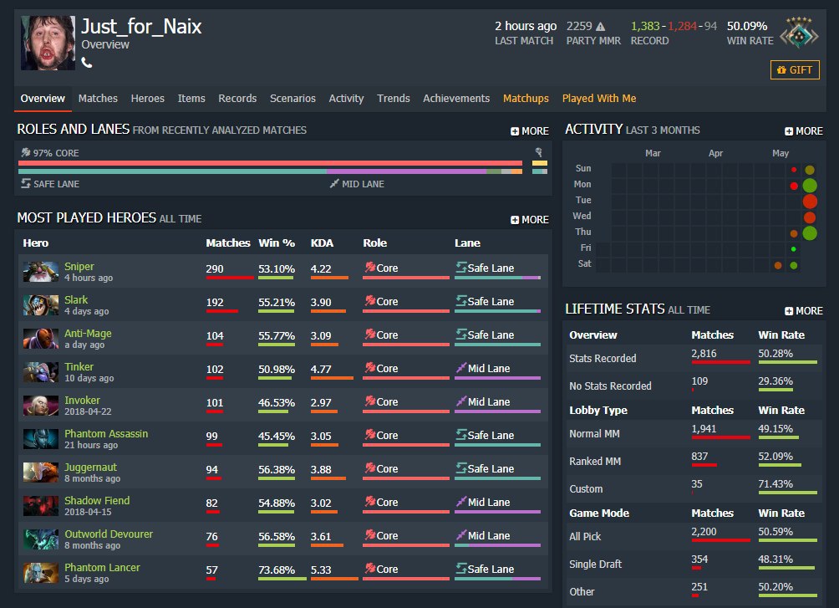Screen dimensions: 839x608
Task: Click the teal safe lane bar segment
Action: tap(172, 171)
